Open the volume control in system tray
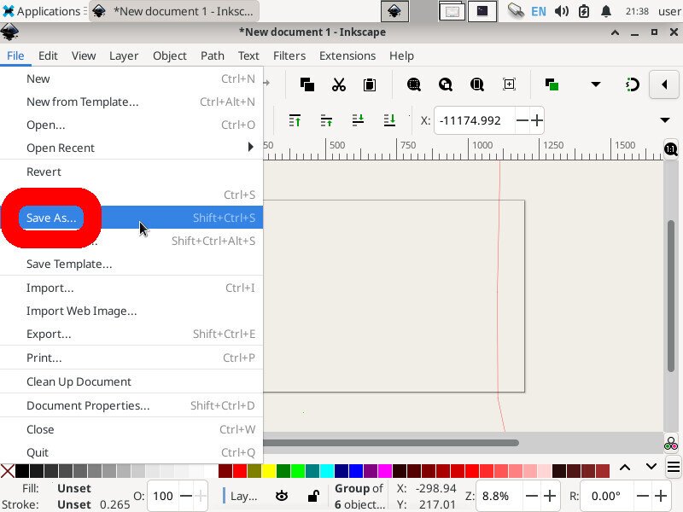The height and width of the screenshot is (512, 683). [562, 11]
